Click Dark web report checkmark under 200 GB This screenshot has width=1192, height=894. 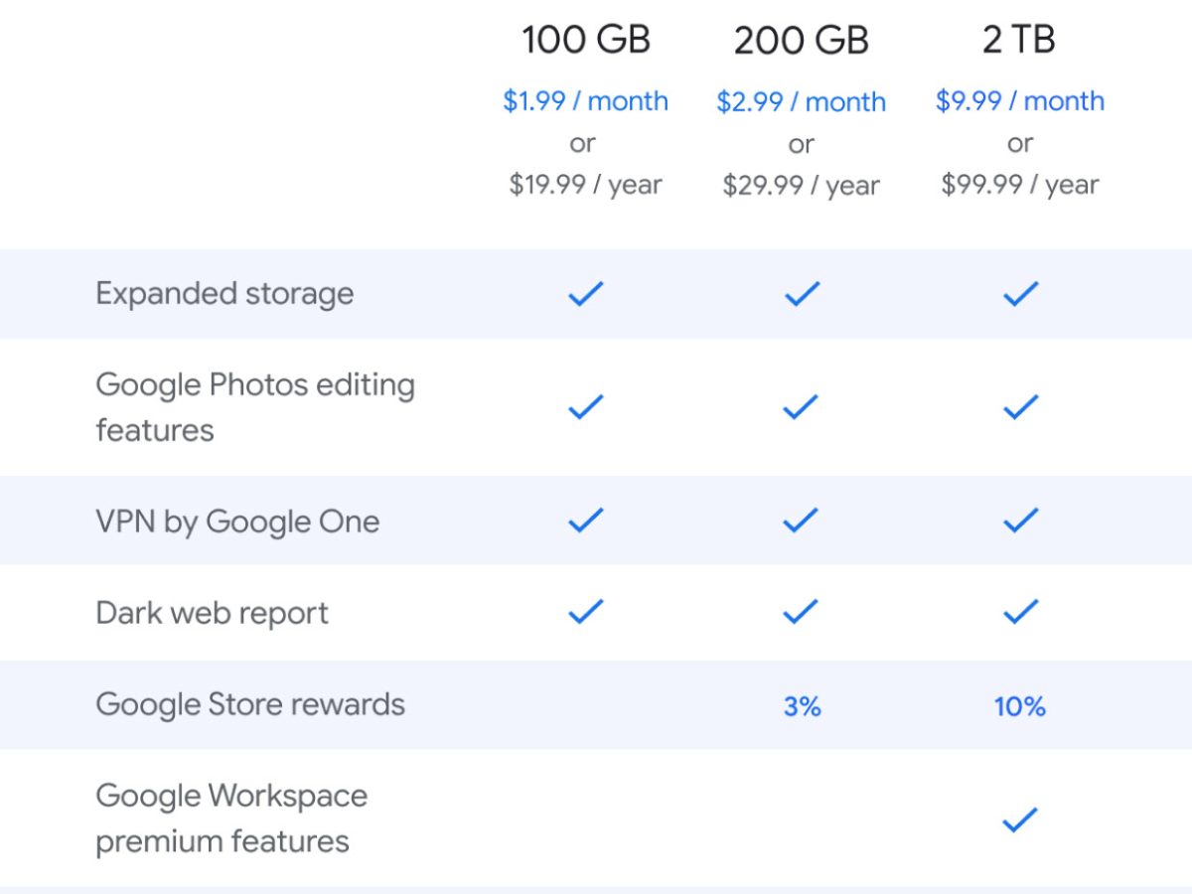[802, 612]
